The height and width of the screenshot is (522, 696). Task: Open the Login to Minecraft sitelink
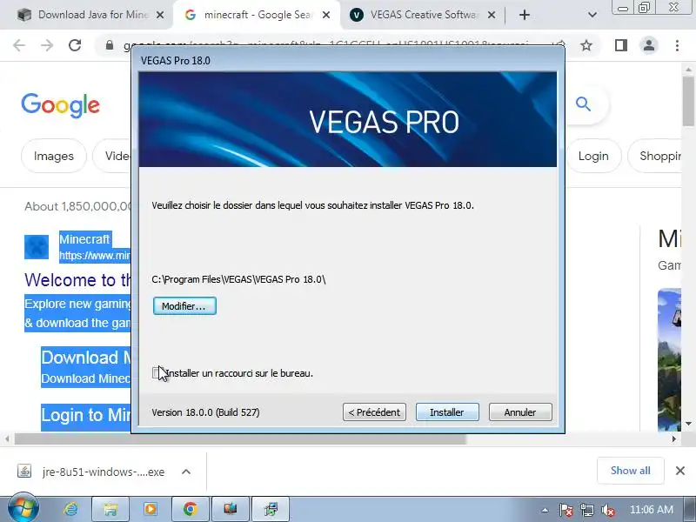[86, 415]
